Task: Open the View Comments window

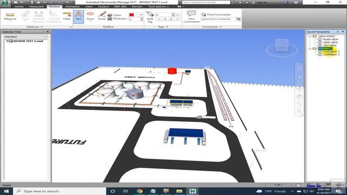Action: 191,17
